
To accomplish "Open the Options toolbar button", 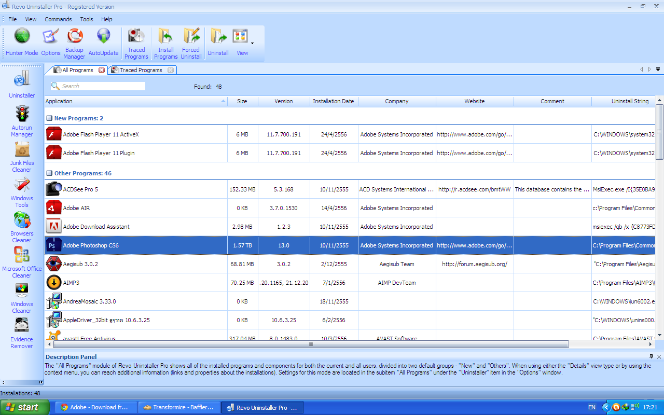I will [51, 43].
